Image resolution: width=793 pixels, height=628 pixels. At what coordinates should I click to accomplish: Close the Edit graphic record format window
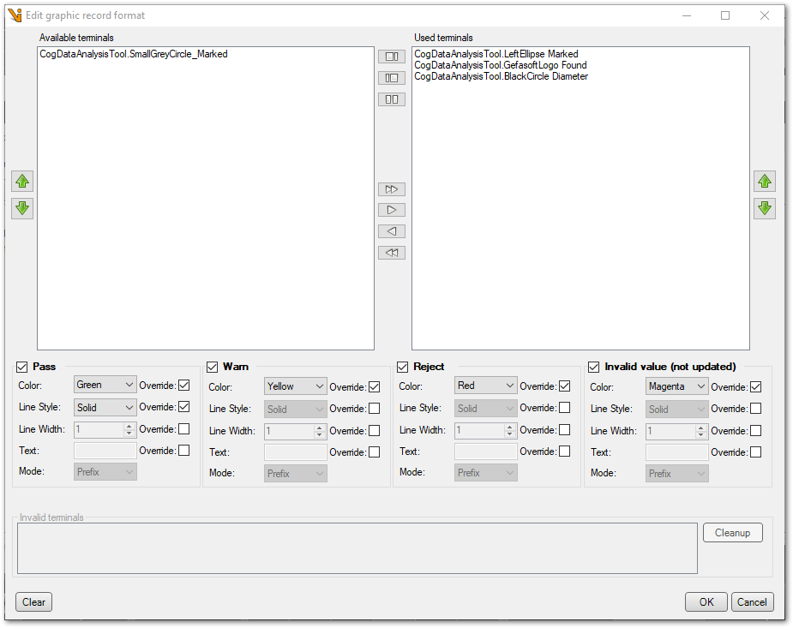click(765, 15)
